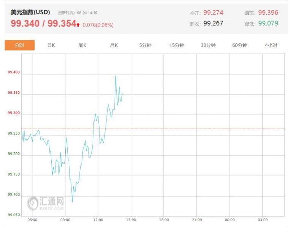Screen dimensions: 296x228
Task: Select the 分时 tab
Action: pos(19,45)
